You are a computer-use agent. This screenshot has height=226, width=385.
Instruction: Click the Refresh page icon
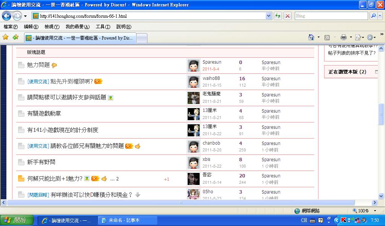click(x=278, y=16)
